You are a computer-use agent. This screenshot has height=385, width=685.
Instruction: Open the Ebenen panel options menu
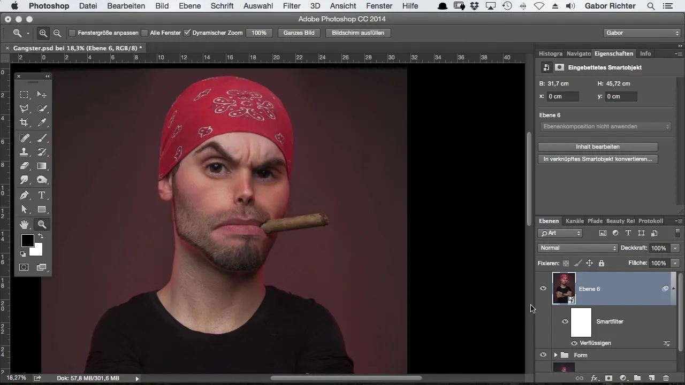(x=679, y=221)
